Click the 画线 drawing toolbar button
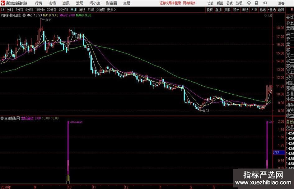The image size is (294, 189). (245, 10)
